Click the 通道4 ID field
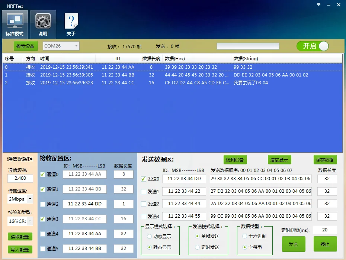The height and width of the screenshot is (260, 346). pos(85,234)
